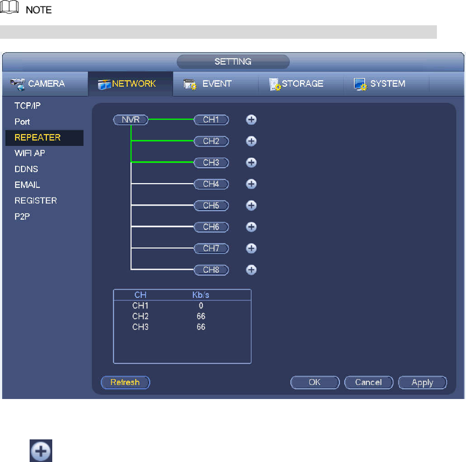Click the SETTING title label

(x=233, y=61)
